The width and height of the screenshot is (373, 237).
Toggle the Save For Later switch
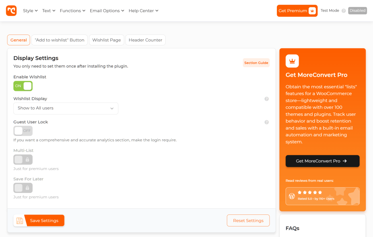pos(23,188)
